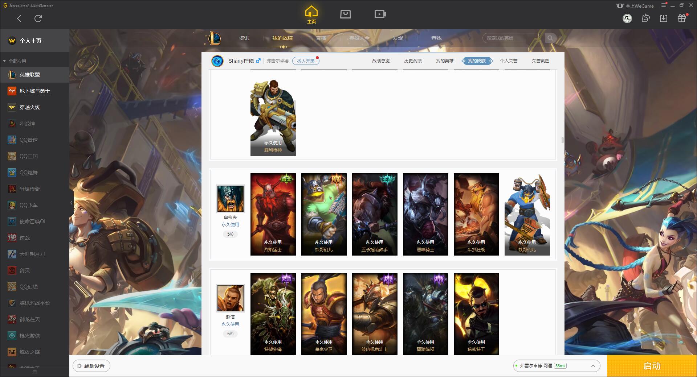Viewport: 697px width, 377px height.
Task: Click the 搜索我的英雄 search field
Action: [513, 38]
